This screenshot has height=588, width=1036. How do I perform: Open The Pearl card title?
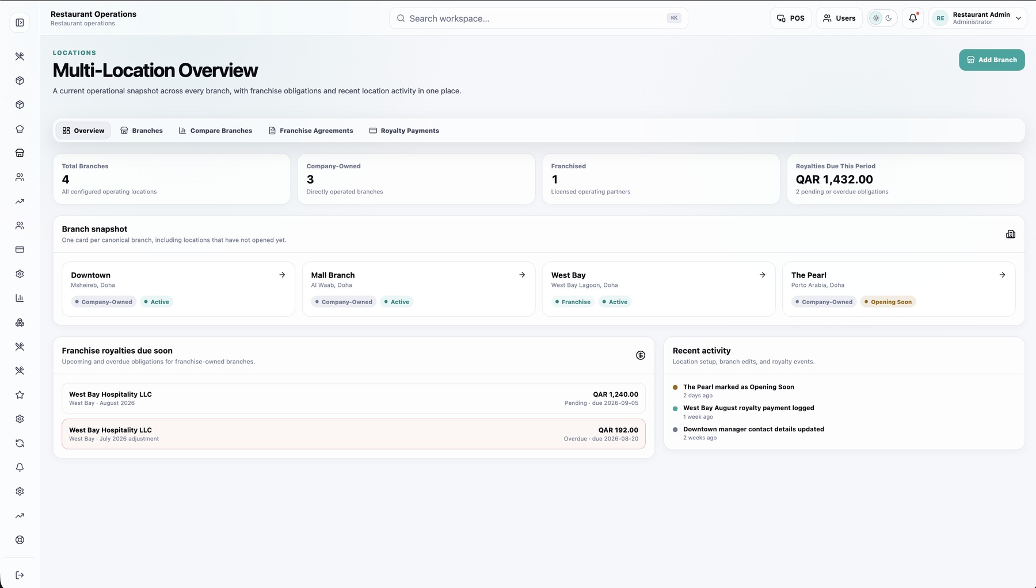click(x=809, y=275)
